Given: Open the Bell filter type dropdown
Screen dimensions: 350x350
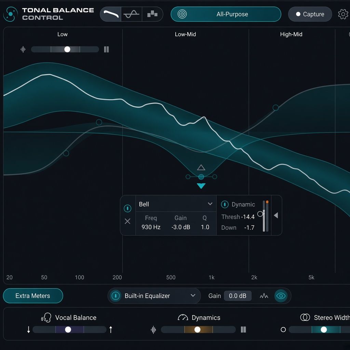Looking at the screenshot, I should (176, 204).
